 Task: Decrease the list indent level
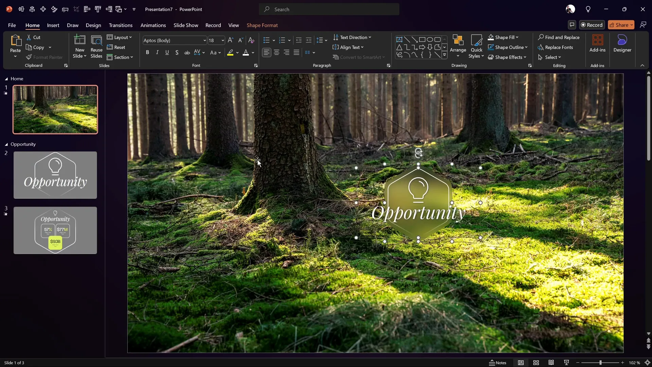[298, 40]
